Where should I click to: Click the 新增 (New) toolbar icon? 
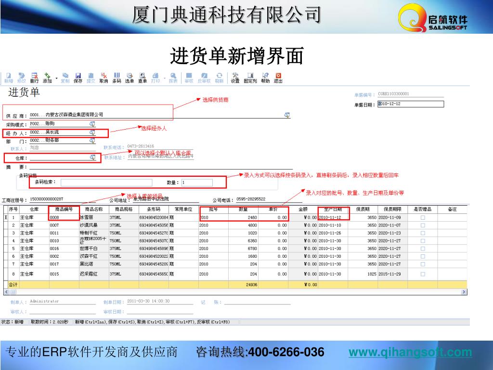9,78
